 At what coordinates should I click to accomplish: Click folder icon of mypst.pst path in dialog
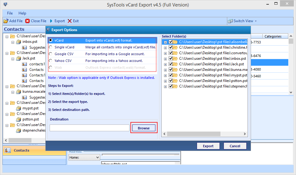(x=175, y=75)
